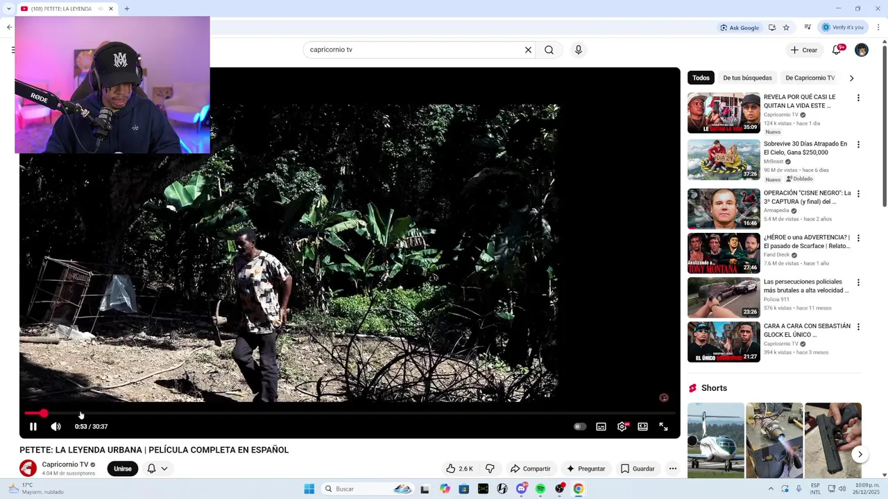Image resolution: width=888 pixels, height=499 pixels.
Task: Open the channel notification bell dropdown
Action: coord(157,469)
